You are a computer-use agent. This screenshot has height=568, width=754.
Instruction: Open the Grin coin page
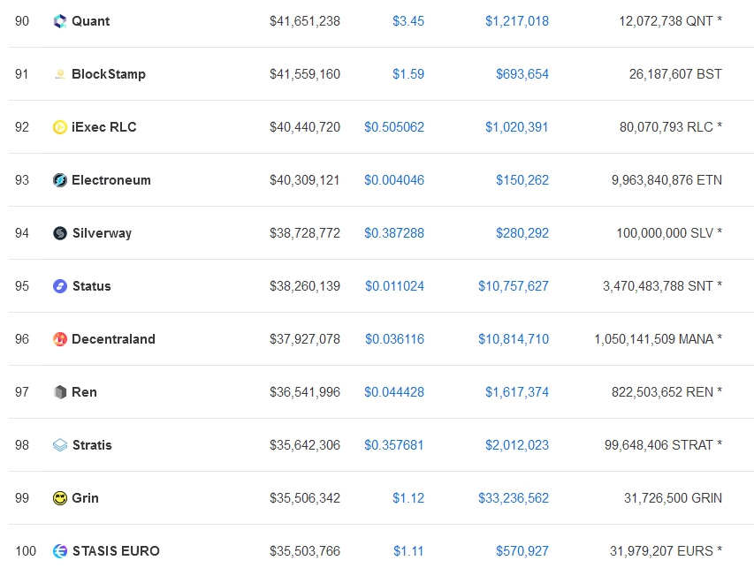tap(85, 498)
